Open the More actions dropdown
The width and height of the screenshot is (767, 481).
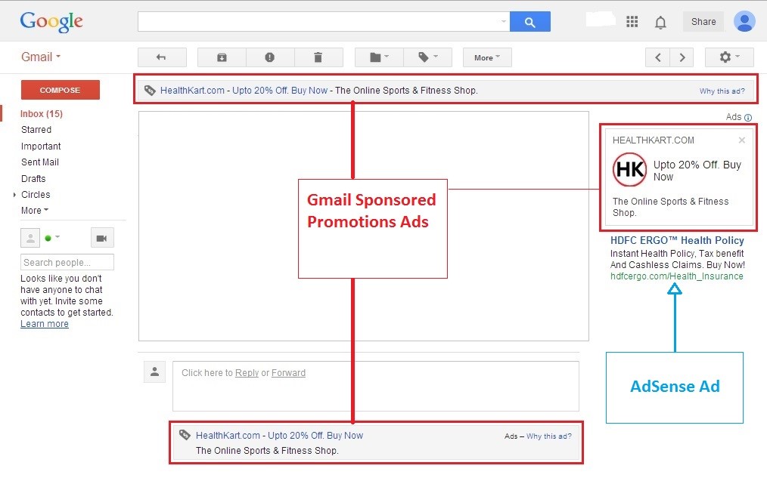coord(487,57)
